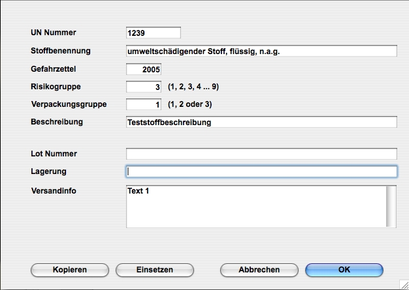
Task: Confirm the dialog with OK
Action: (344, 270)
